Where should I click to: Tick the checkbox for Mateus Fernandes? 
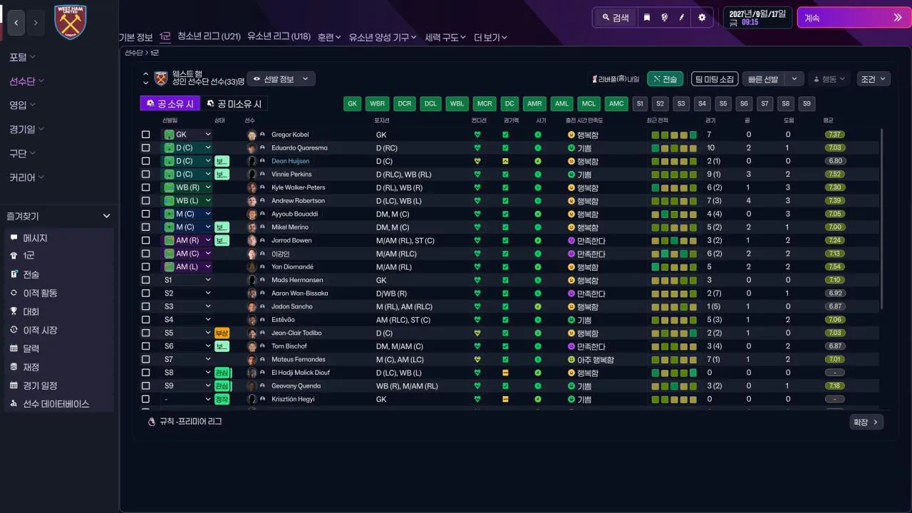pos(146,359)
